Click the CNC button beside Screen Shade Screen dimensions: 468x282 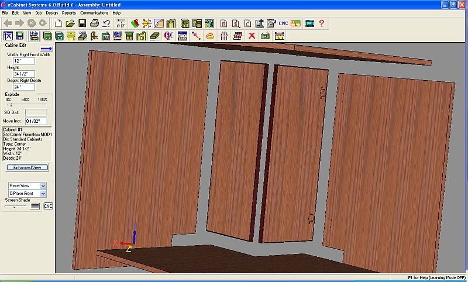[x=48, y=206]
